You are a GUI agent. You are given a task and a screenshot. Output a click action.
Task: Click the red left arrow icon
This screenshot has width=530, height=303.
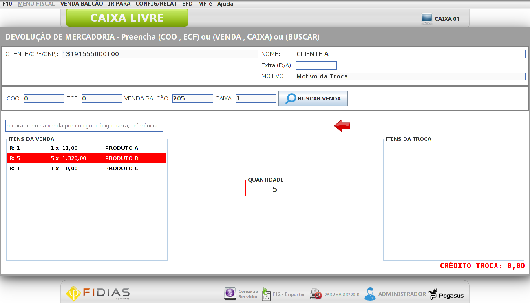342,126
